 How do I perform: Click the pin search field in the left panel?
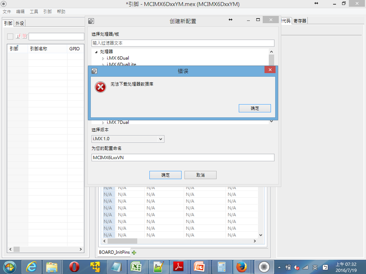pyautogui.click(x=56, y=36)
